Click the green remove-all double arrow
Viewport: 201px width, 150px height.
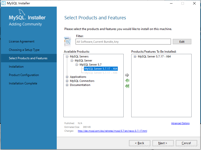coord(127,86)
